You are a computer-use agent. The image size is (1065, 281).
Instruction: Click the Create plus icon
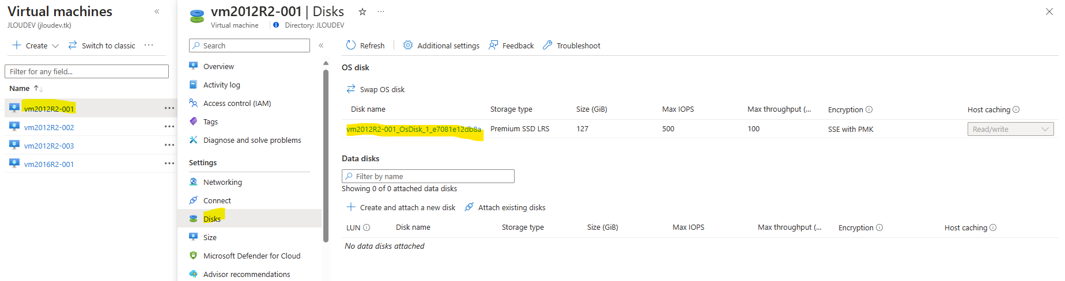coord(17,45)
